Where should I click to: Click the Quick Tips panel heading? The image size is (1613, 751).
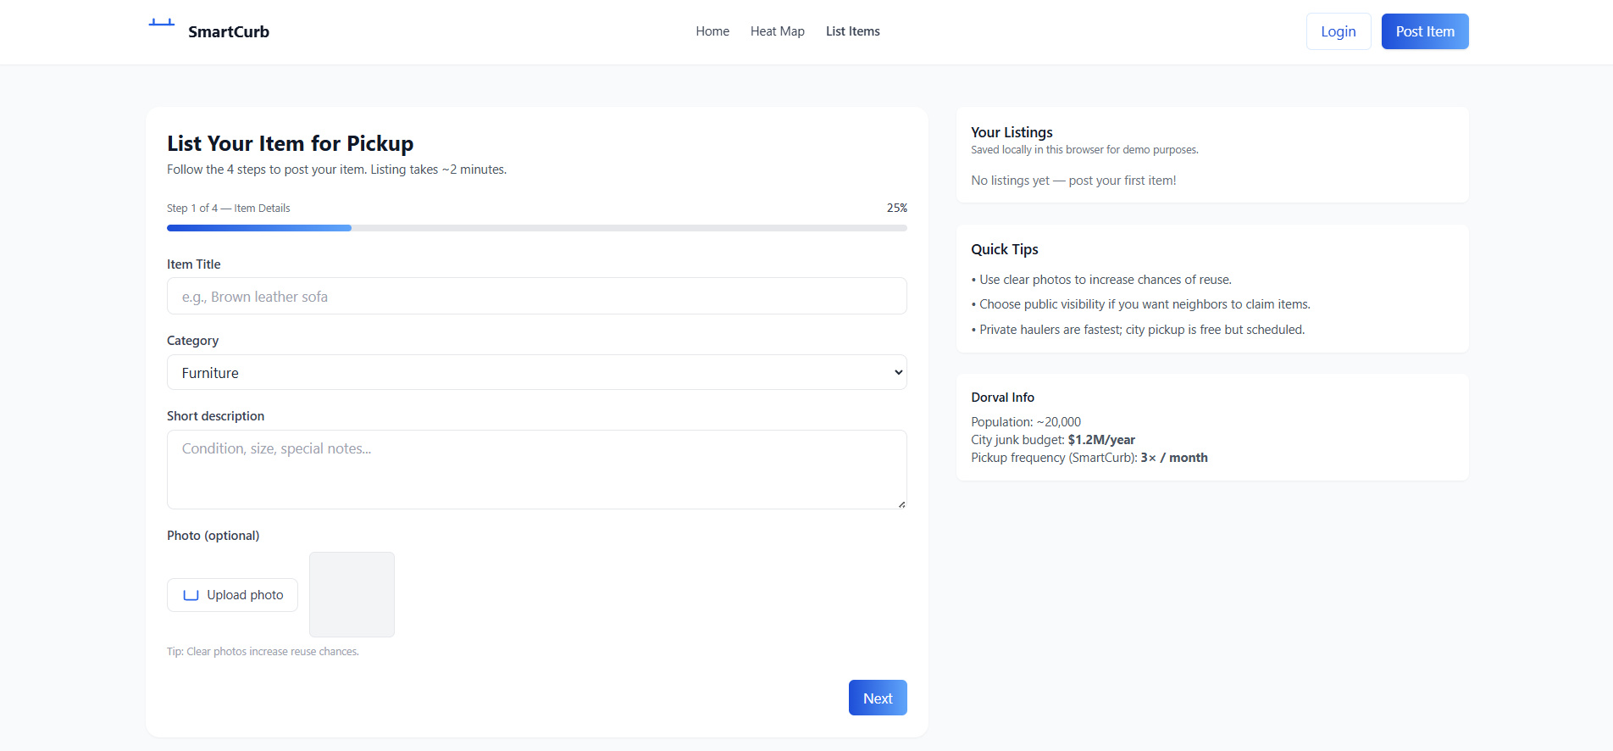point(1005,249)
